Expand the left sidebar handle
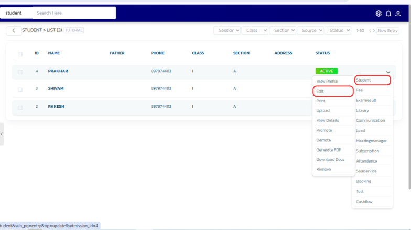Screen dimensions: 411x230 (x=2, y=134)
